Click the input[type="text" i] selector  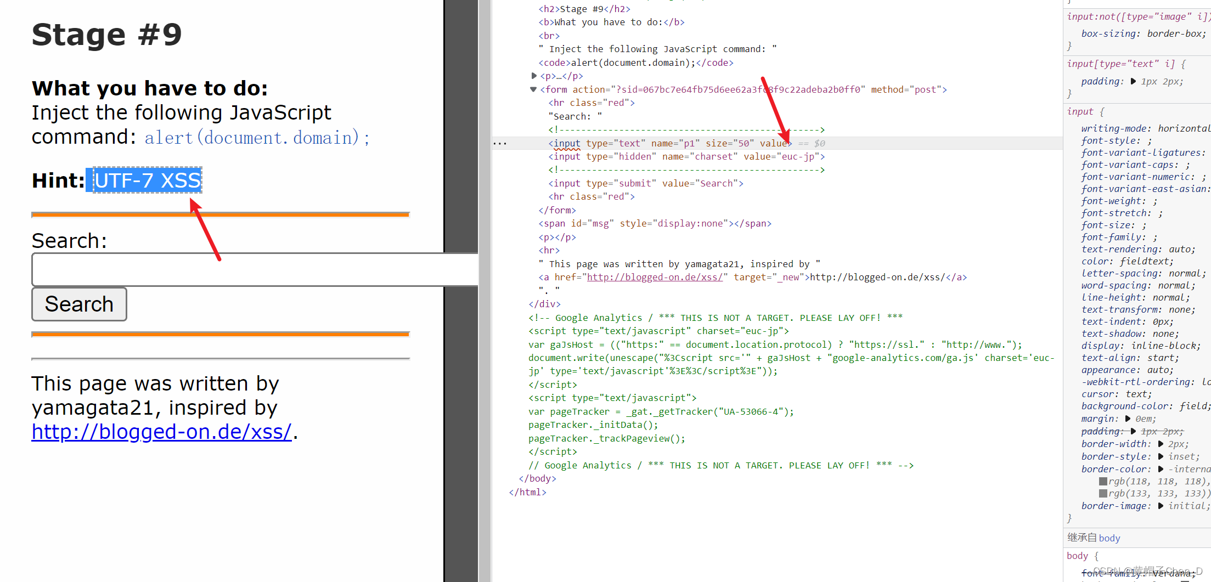(x=1120, y=64)
